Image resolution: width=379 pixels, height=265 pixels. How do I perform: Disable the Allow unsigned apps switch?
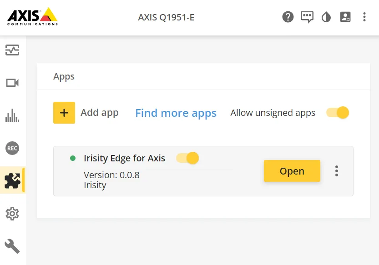point(338,113)
